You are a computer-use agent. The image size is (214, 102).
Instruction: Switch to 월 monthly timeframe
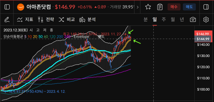click(173, 20)
